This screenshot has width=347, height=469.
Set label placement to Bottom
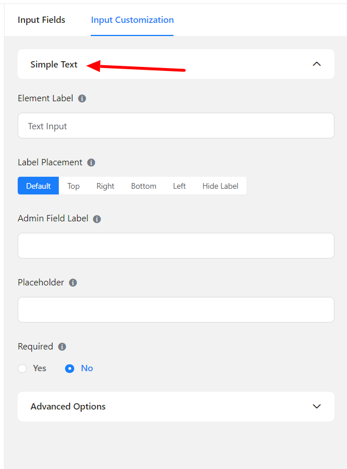(144, 186)
